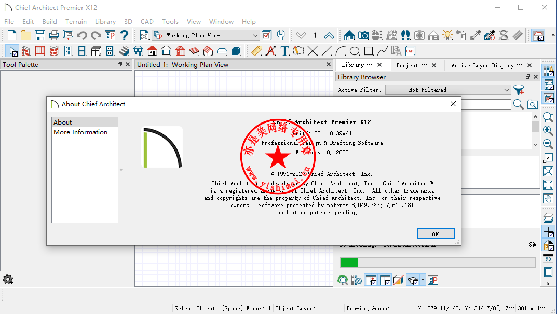Click the library list scroll down arrow
The image size is (557, 314).
[535, 145]
